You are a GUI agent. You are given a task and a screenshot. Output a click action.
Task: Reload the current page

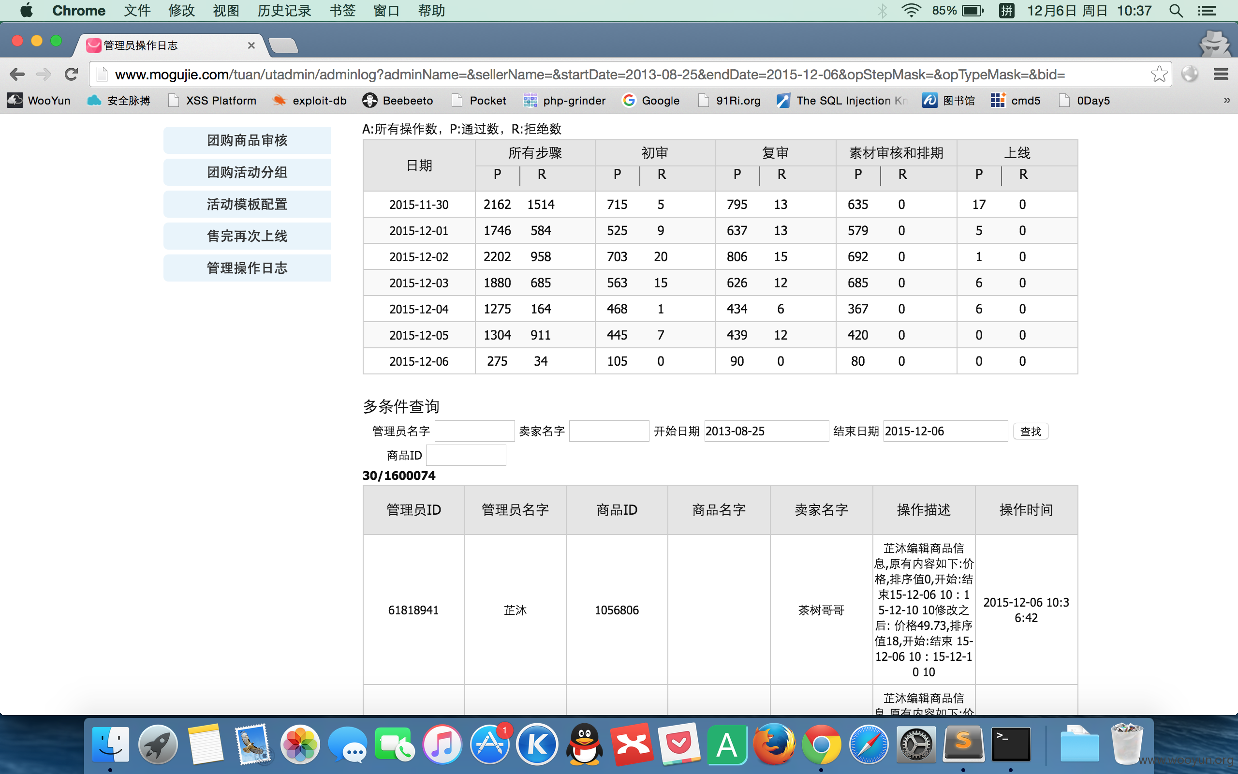[72, 74]
